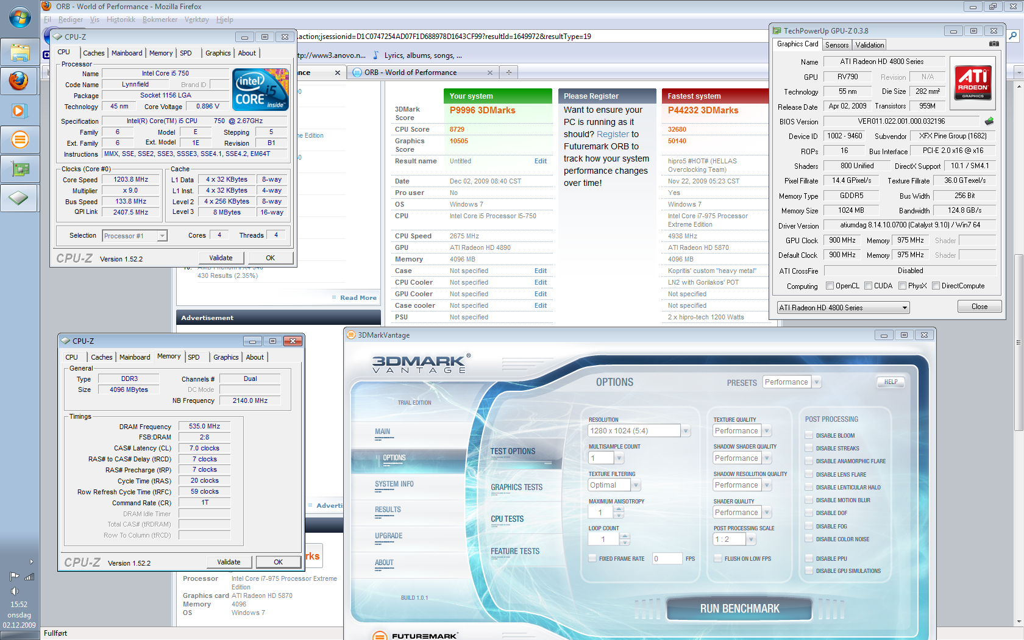This screenshot has height=640, width=1024.
Task: Click the volume speaker tray icon
Action: (x=15, y=591)
